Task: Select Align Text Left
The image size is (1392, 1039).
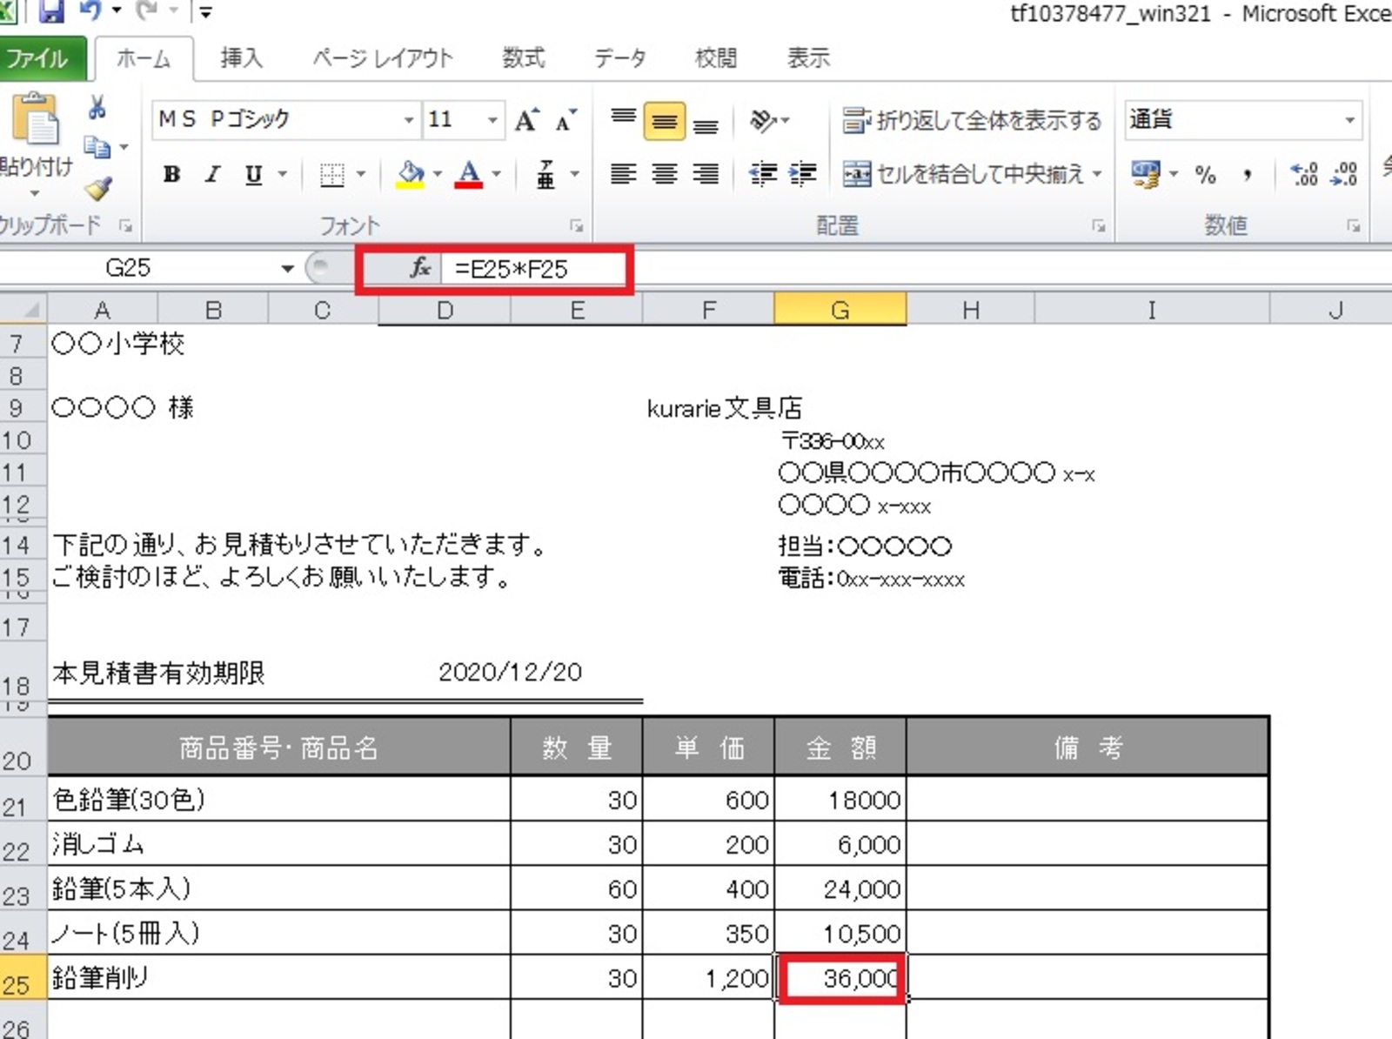Action: tap(623, 174)
